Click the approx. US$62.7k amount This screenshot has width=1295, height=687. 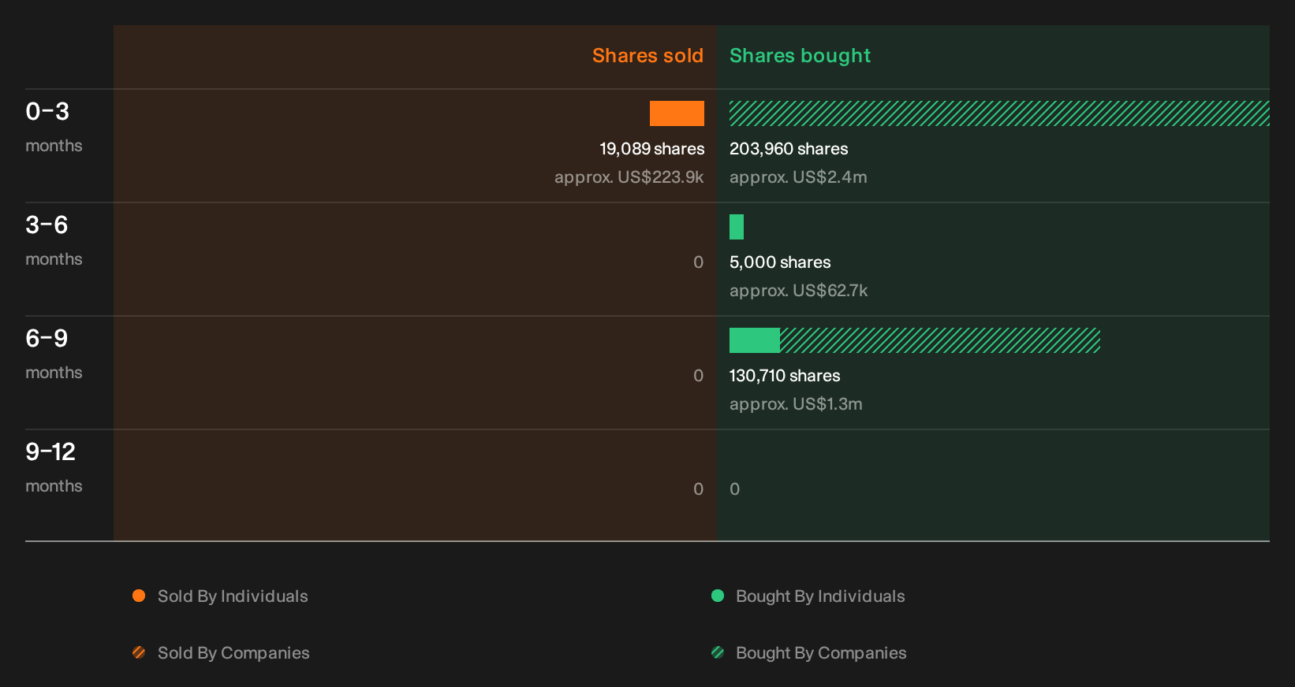(x=798, y=291)
